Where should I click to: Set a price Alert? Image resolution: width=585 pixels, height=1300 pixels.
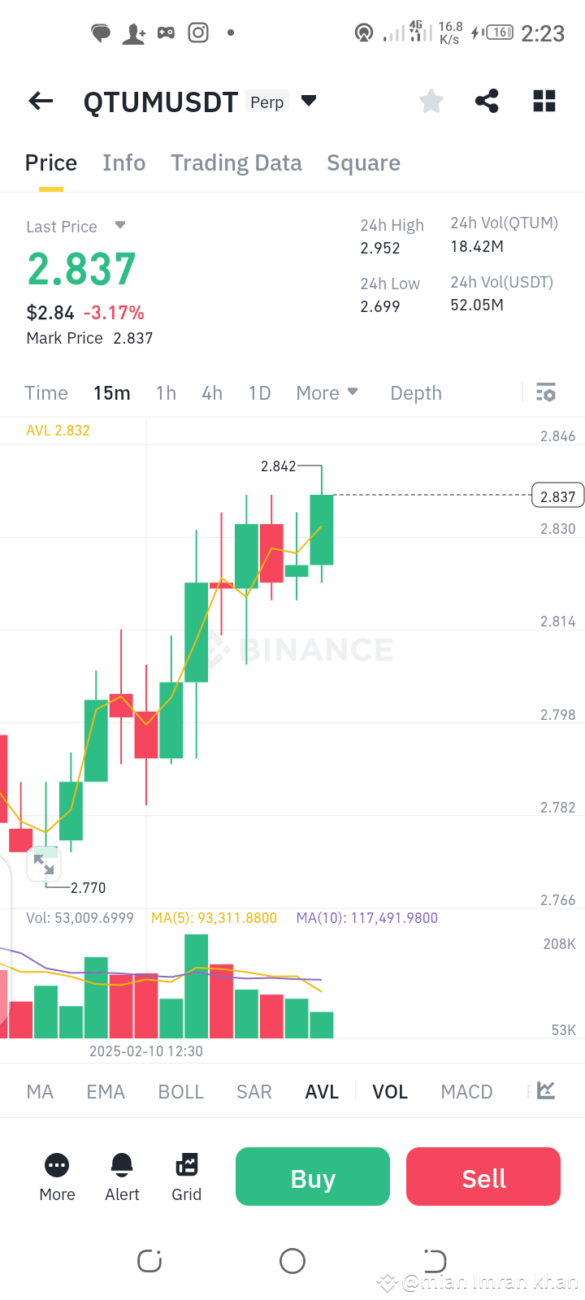pos(121,1176)
